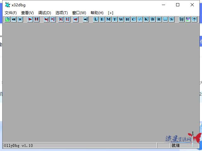Screen dimensions: 202x151
Task: Open Call stack with K button
Action: click(x=146, y=20)
